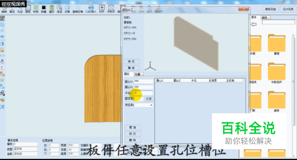Click the 对齐 align icon
The height and width of the screenshot is (160, 297).
(x=102, y=9)
